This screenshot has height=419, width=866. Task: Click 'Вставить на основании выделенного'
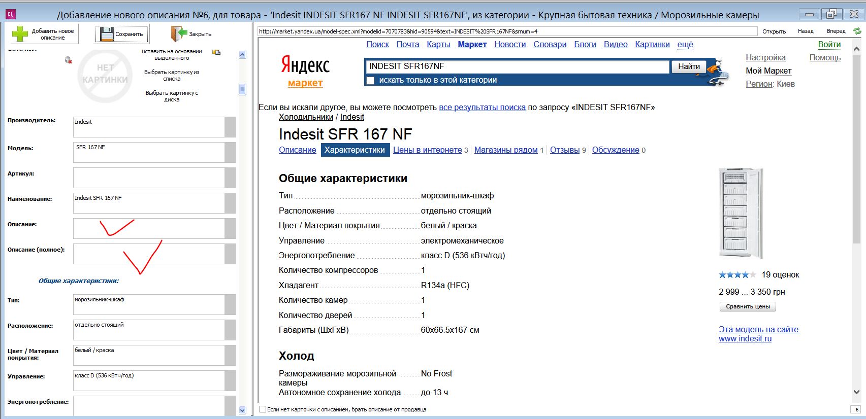[x=172, y=55]
